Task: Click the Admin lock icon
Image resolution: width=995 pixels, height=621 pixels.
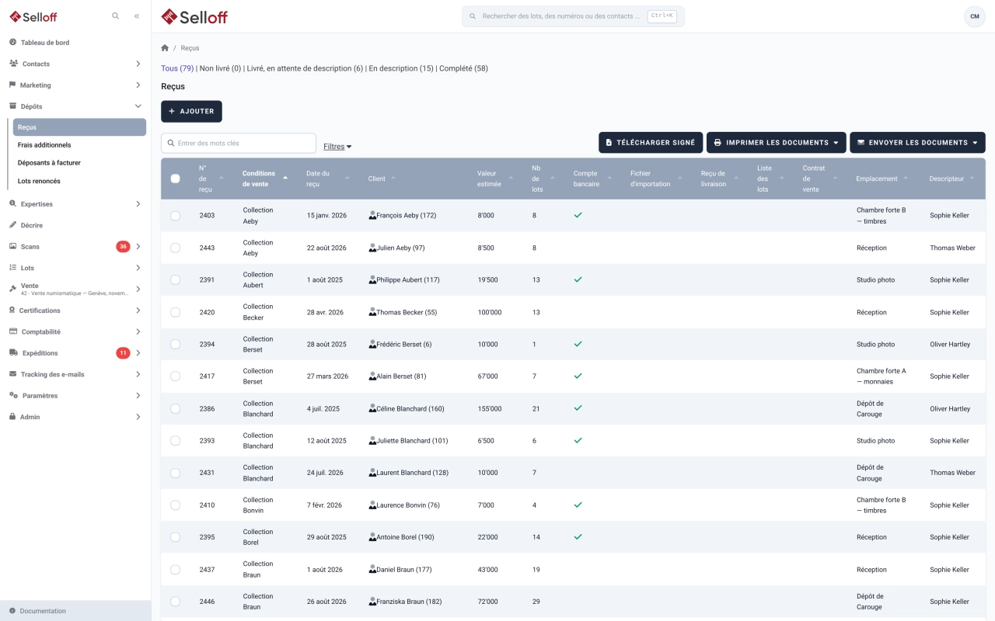Action: (x=13, y=417)
